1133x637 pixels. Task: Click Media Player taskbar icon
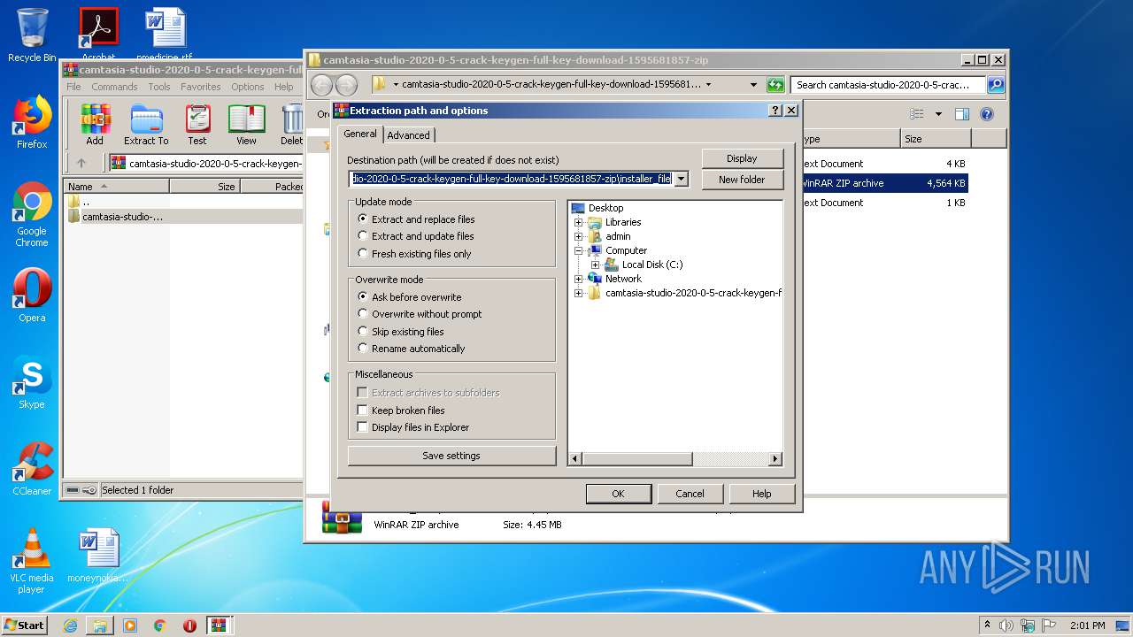pos(130,625)
